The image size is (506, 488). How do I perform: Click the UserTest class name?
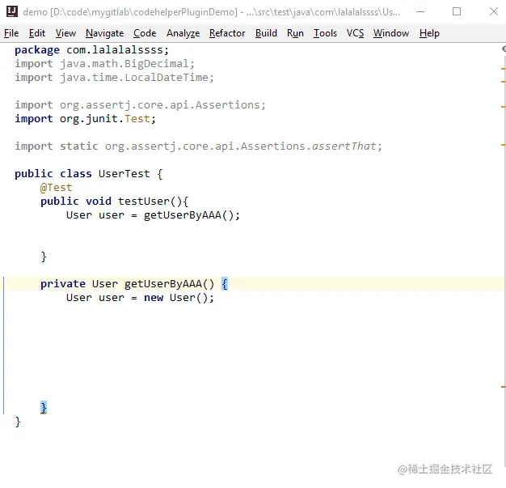[x=124, y=174]
